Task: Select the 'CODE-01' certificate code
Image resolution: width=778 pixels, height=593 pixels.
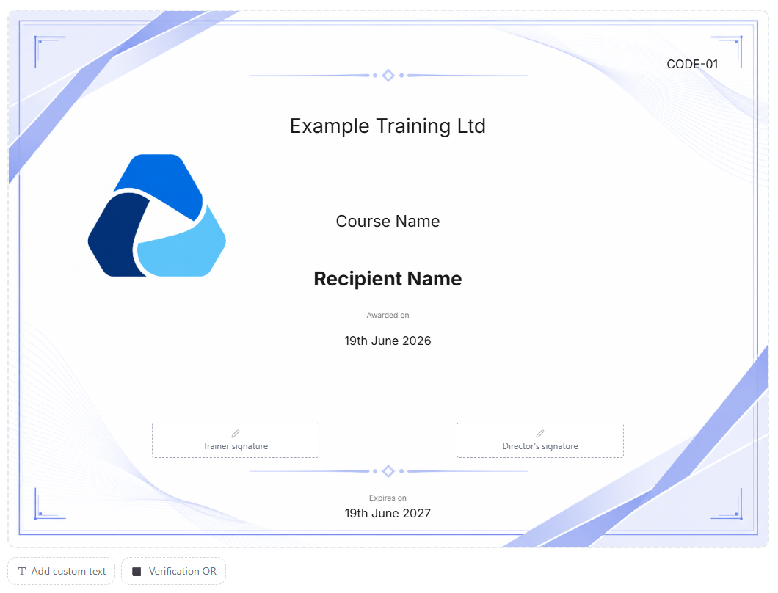Action: pyautogui.click(x=693, y=64)
